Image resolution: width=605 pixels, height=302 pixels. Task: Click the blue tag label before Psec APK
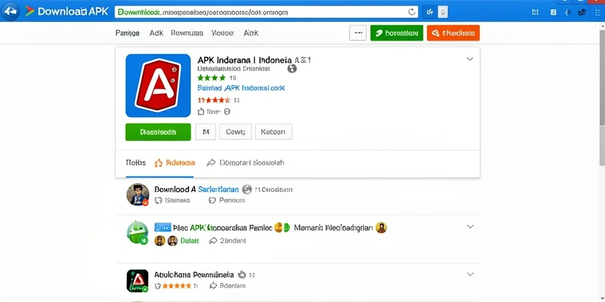162,228
